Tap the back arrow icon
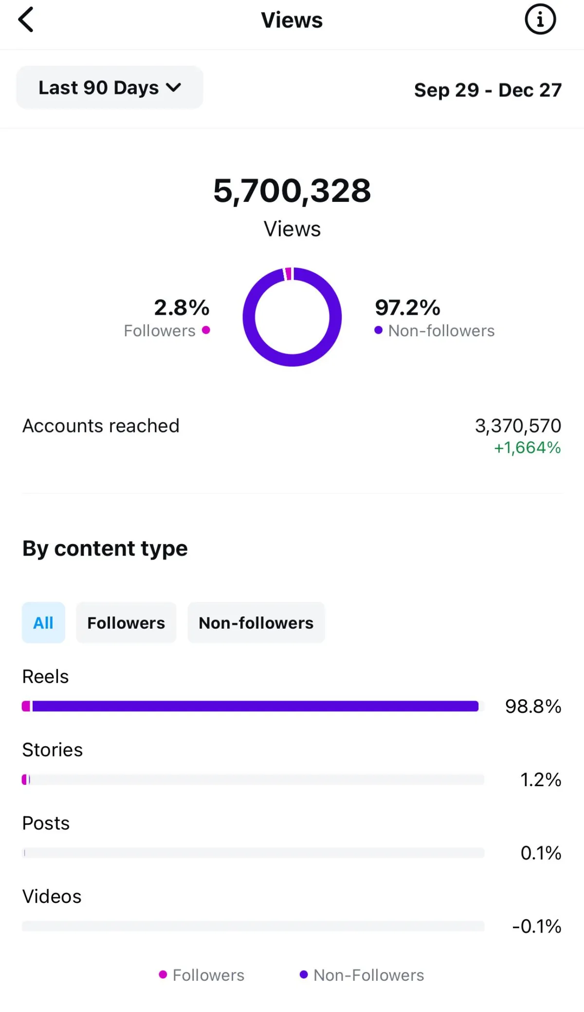 [26, 19]
